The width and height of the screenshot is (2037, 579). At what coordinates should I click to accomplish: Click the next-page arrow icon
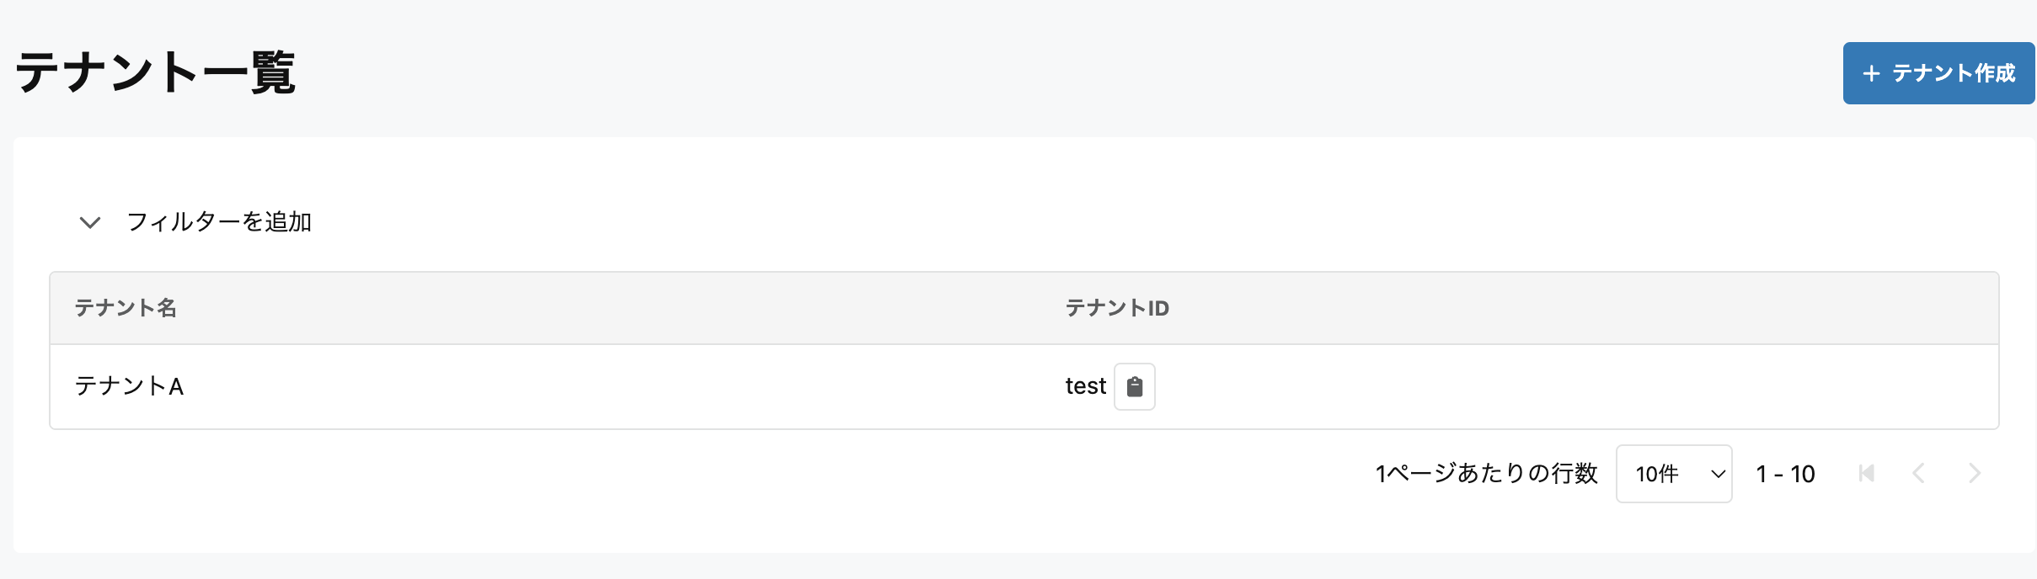[x=1976, y=474]
